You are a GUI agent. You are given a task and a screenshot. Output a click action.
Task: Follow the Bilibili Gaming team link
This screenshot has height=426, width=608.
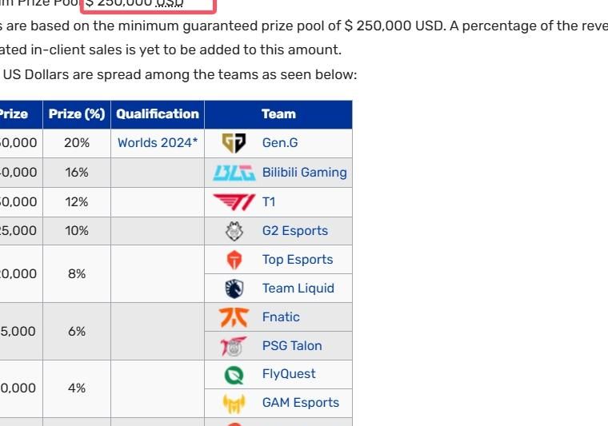click(304, 173)
